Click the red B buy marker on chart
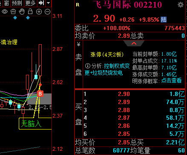This screenshot has width=187, height=155. coord(40,93)
